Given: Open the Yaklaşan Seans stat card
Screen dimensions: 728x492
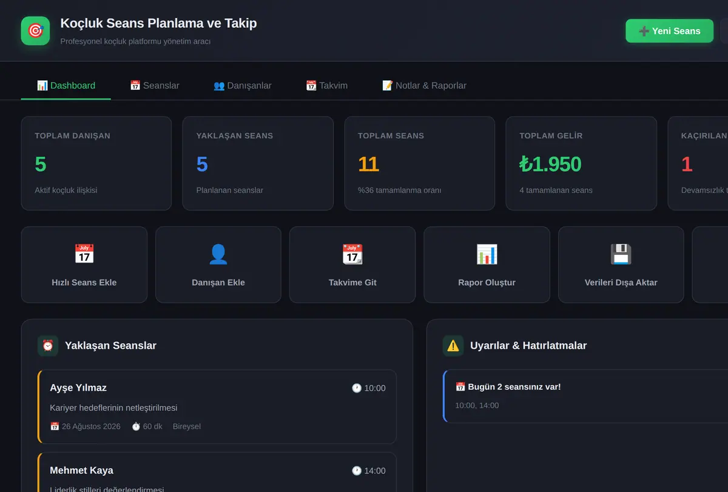Looking at the screenshot, I should (x=258, y=163).
